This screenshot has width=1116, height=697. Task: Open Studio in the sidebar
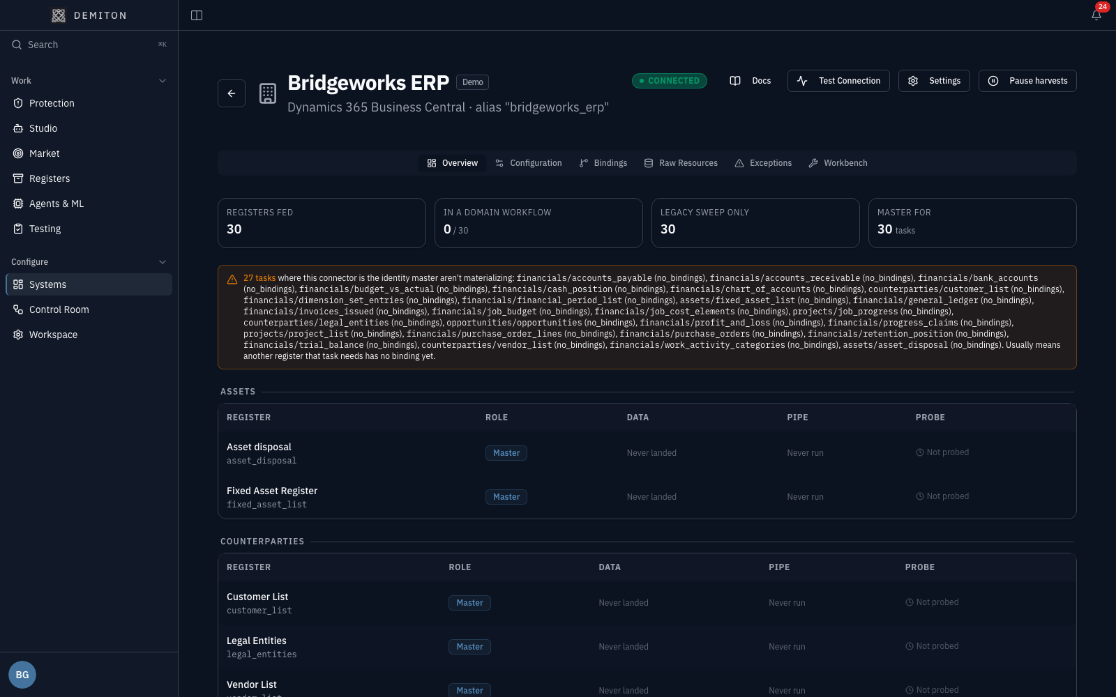(x=89, y=128)
